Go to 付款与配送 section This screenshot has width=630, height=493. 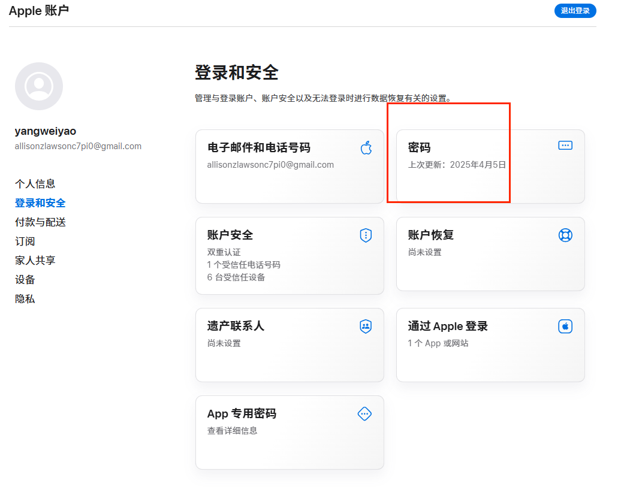coord(40,222)
